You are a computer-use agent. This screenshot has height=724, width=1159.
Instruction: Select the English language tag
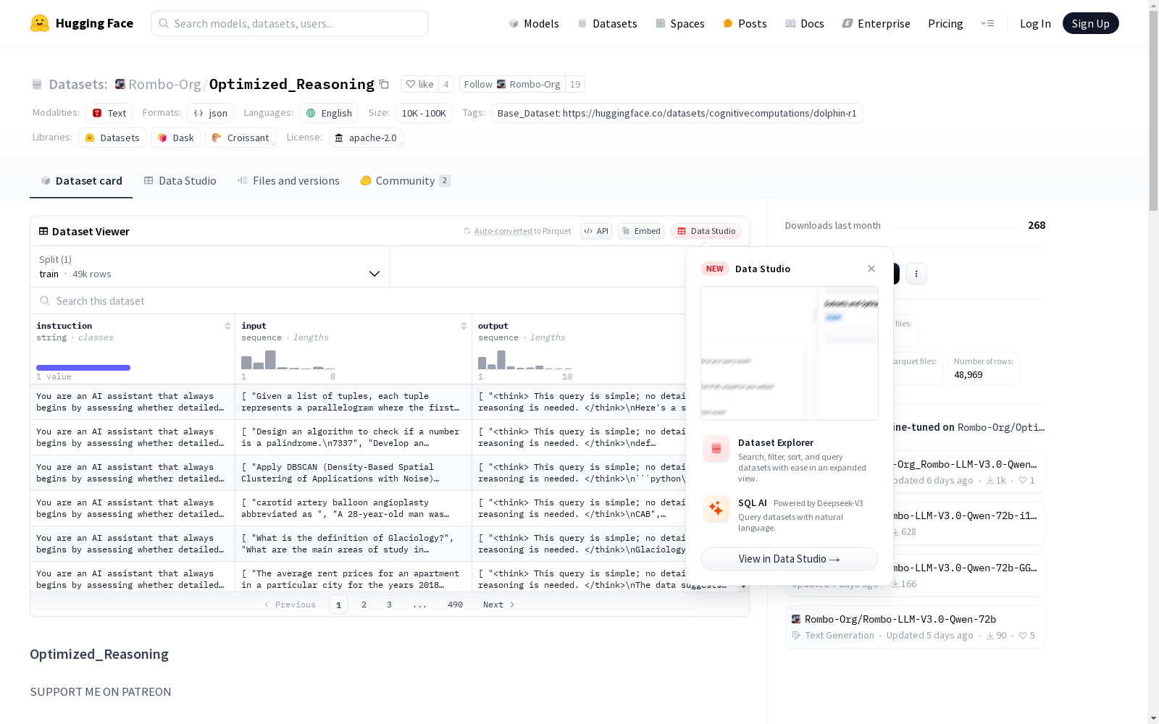pos(329,113)
